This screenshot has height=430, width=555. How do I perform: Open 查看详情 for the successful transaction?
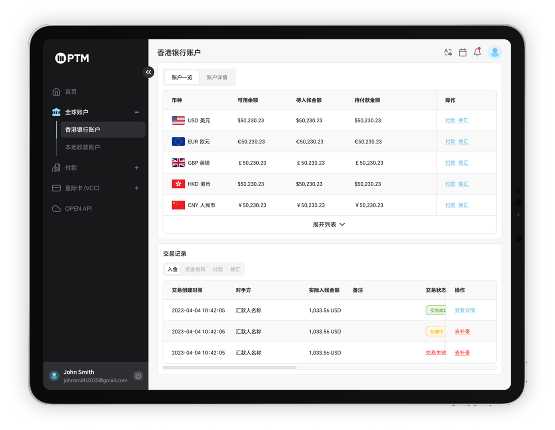(x=465, y=310)
